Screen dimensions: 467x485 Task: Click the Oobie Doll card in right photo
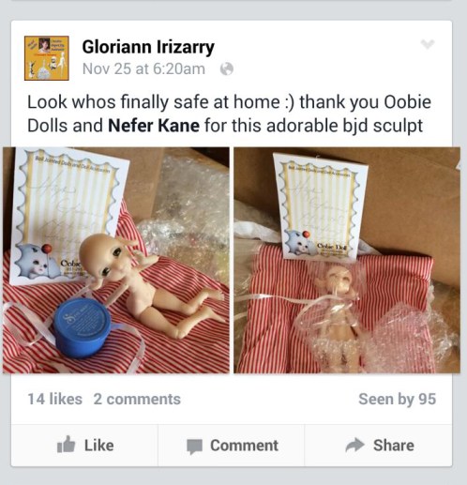click(320, 206)
